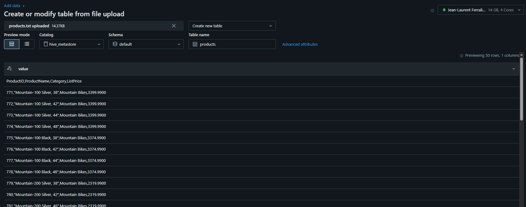Click the database icon in Schema field

[115, 44]
